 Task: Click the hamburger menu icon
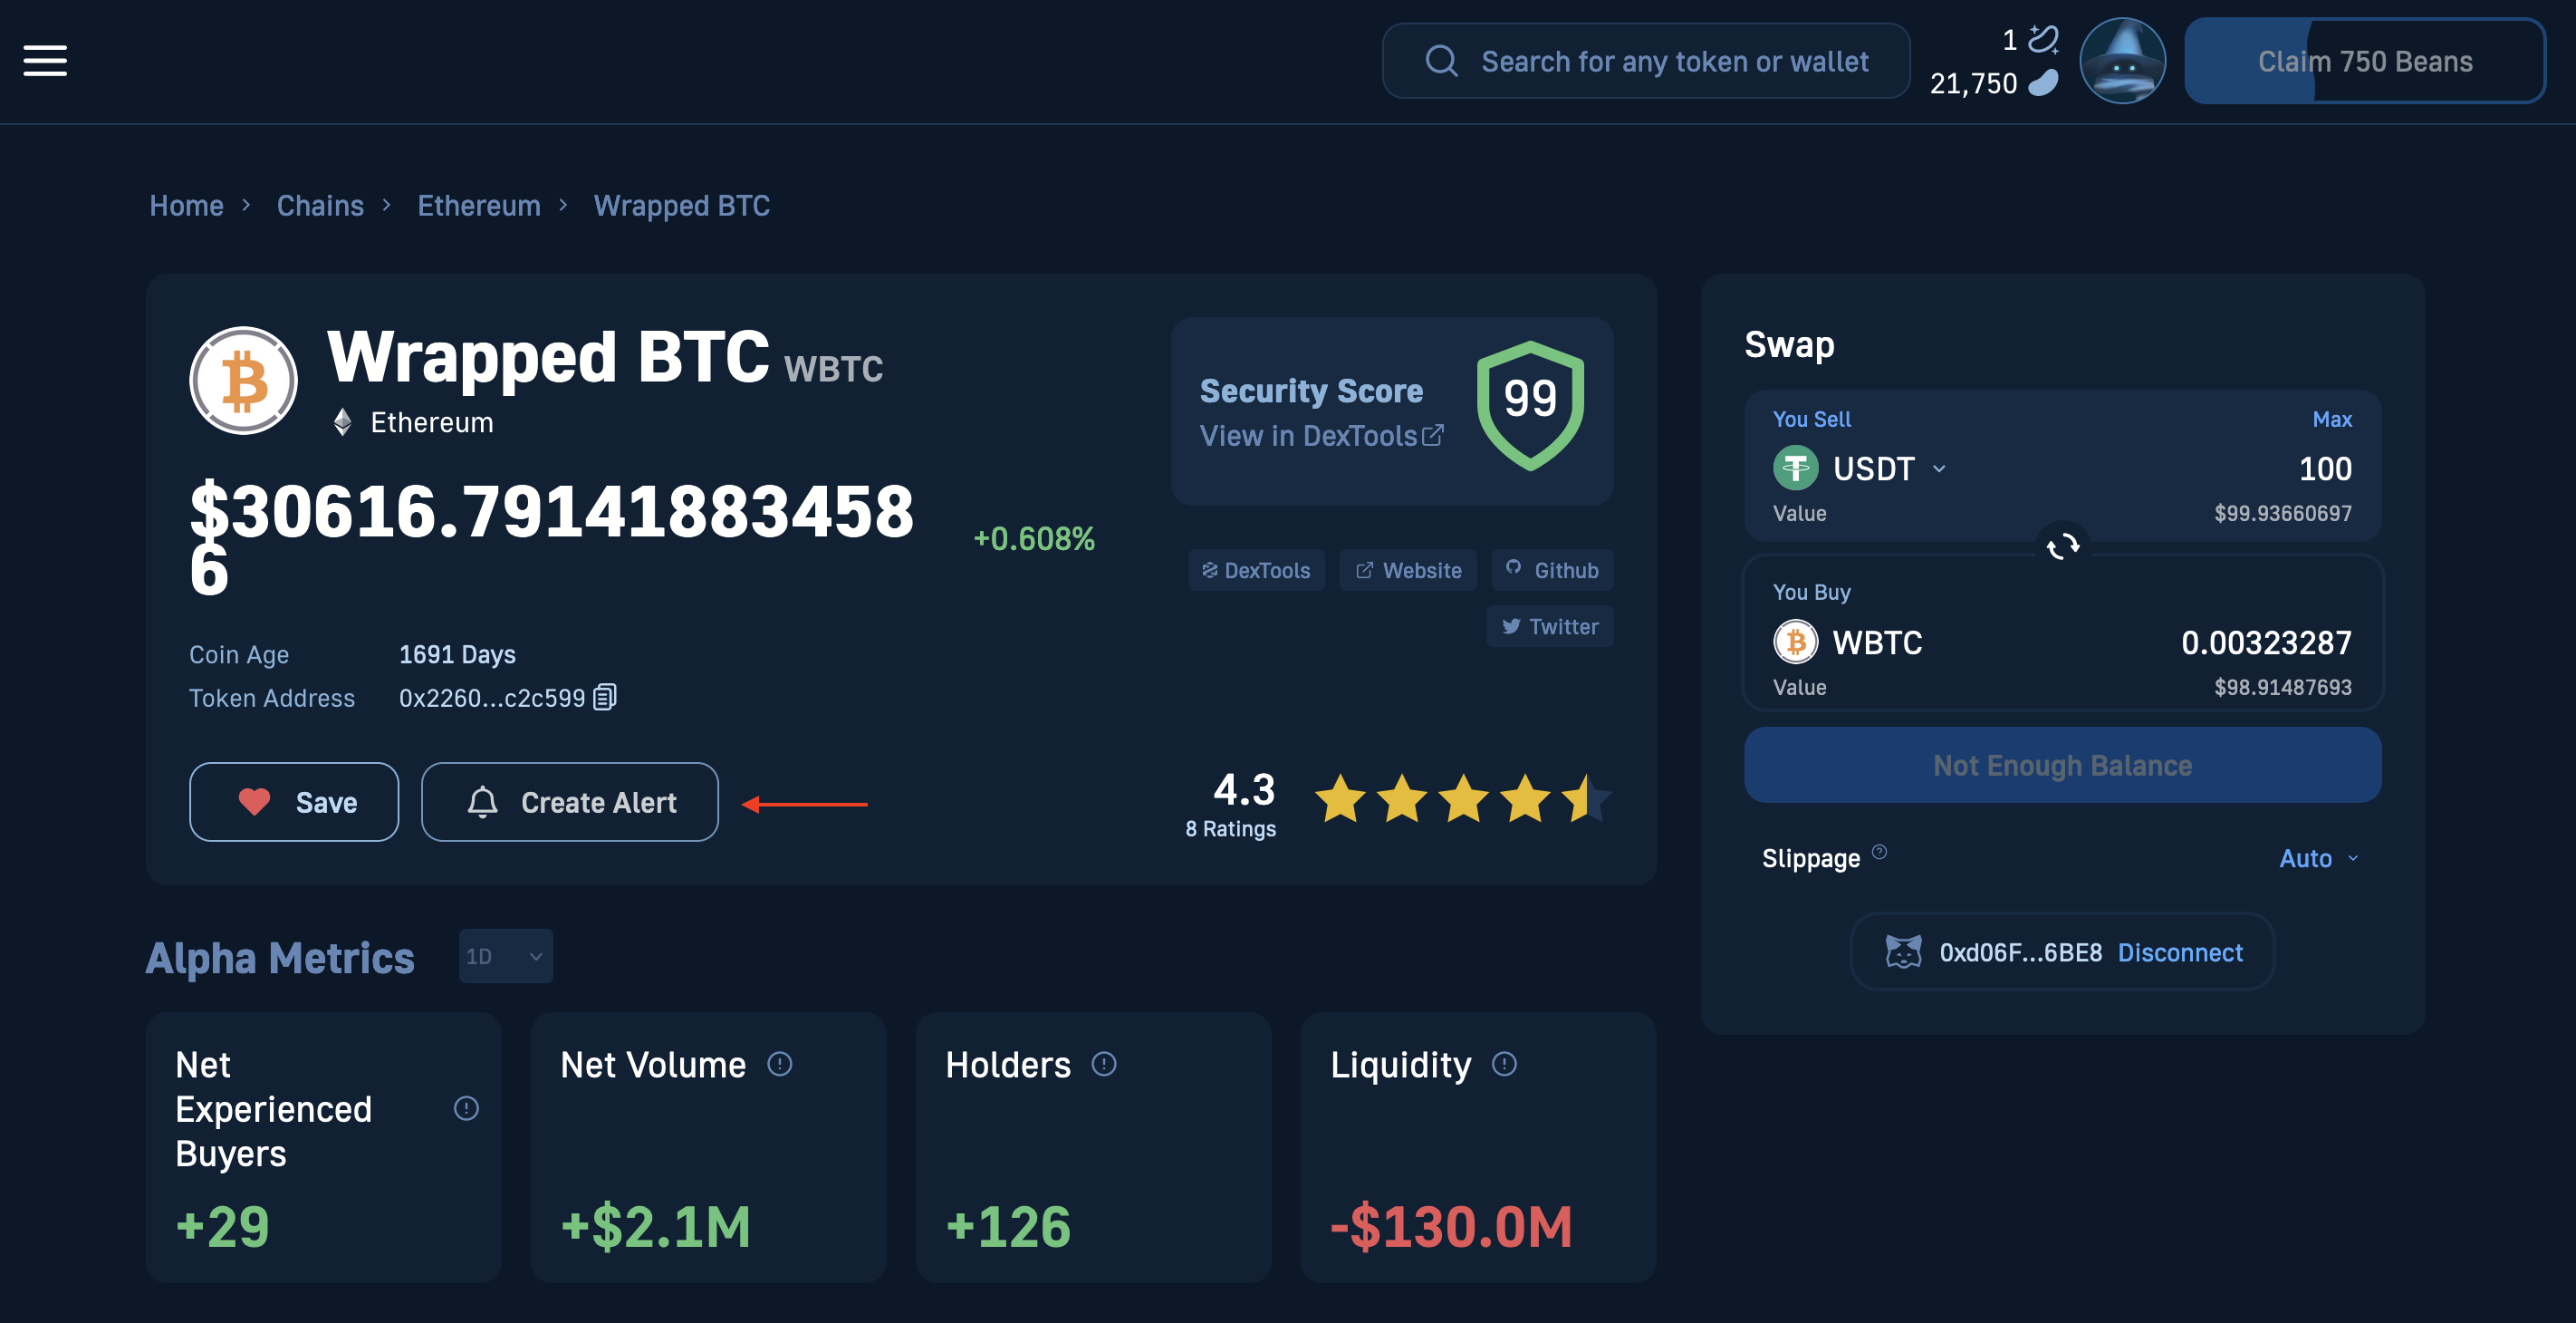coord(45,61)
